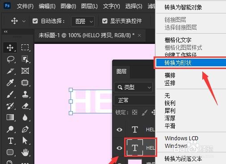The height and width of the screenshot is (164, 226).
Task: Select the Patch tool
Action: [25, 82]
